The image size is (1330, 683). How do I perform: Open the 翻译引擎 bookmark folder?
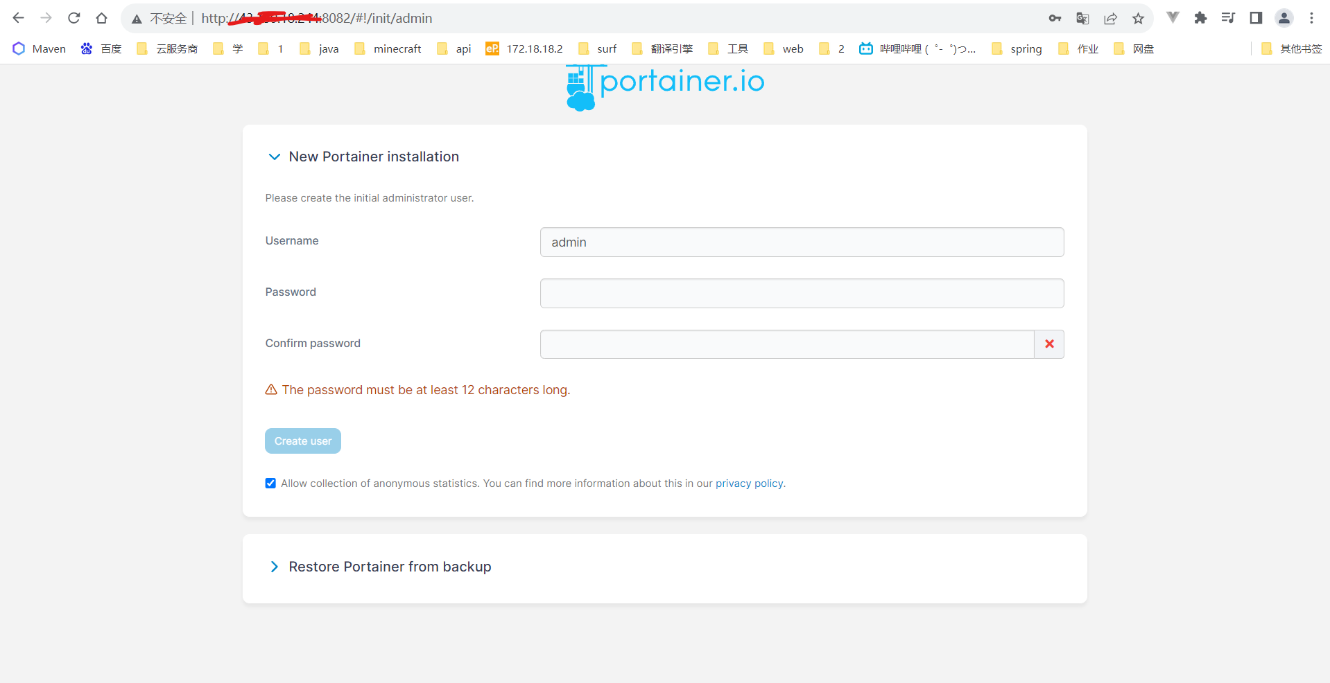tap(662, 48)
